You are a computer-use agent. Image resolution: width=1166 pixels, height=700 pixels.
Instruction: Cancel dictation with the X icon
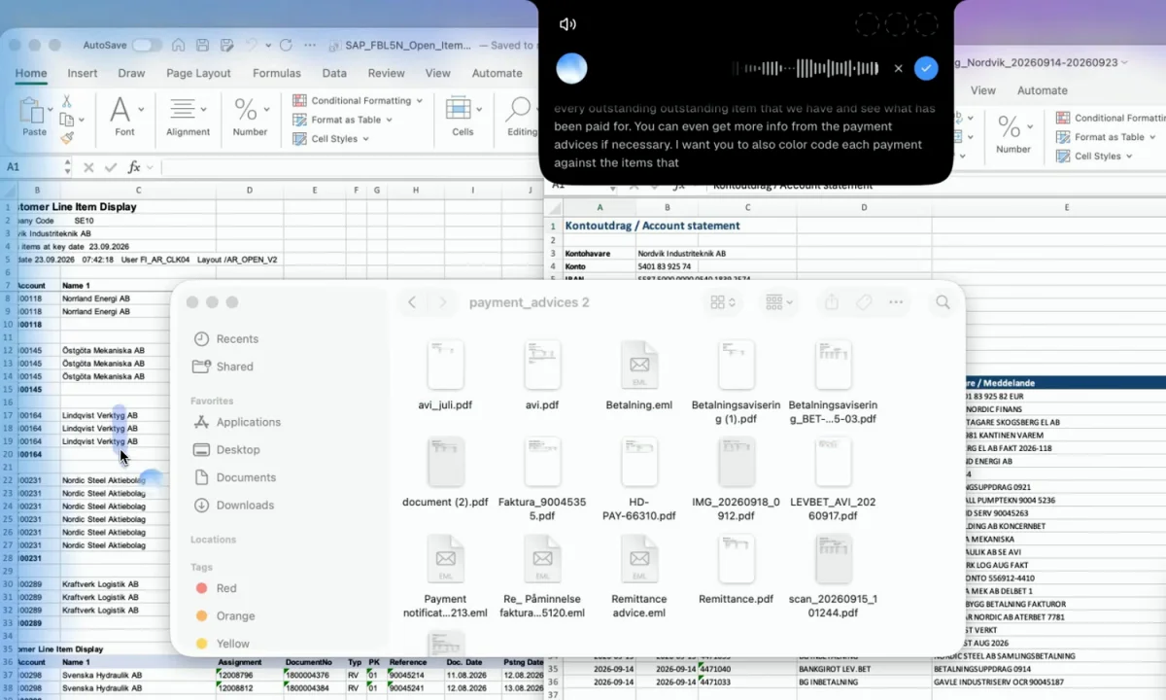[898, 68]
